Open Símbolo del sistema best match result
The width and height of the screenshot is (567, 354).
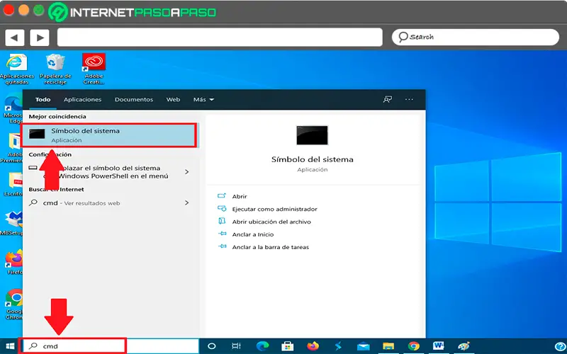tap(109, 135)
